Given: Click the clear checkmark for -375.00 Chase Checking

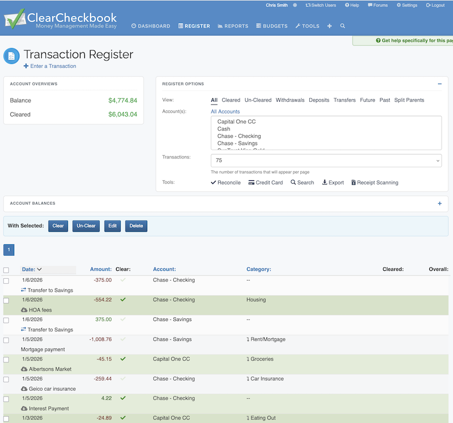Looking at the screenshot, I should (x=123, y=280).
